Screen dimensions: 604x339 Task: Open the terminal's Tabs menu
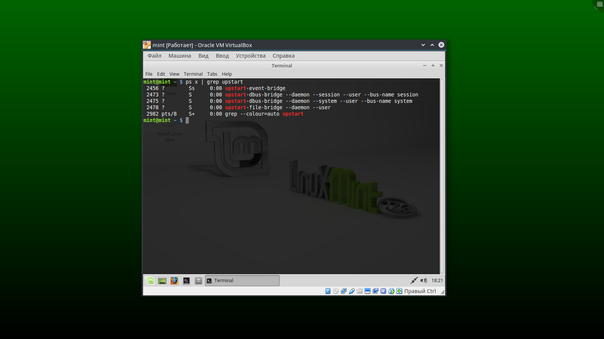(212, 74)
